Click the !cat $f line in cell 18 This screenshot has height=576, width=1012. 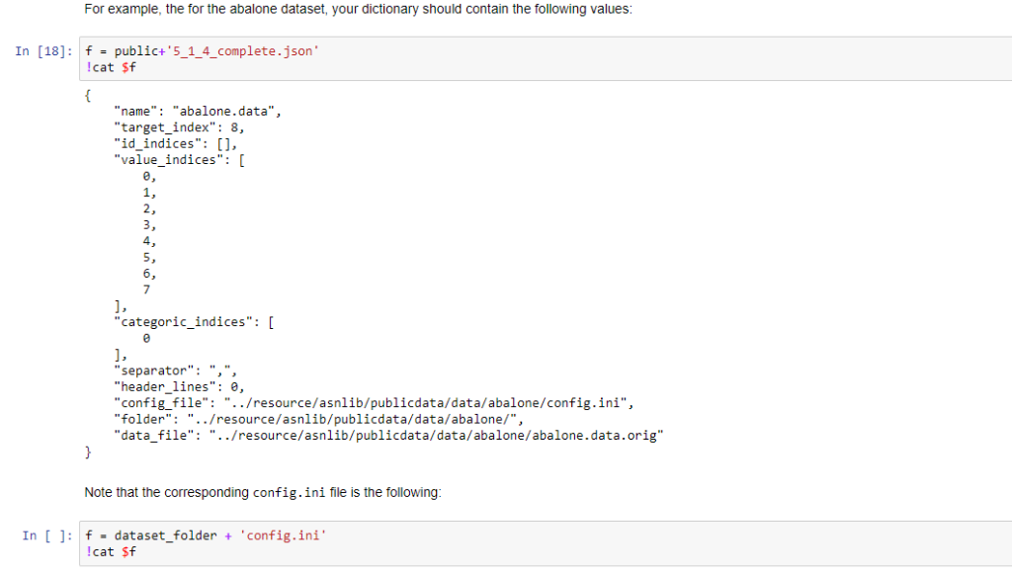point(111,67)
